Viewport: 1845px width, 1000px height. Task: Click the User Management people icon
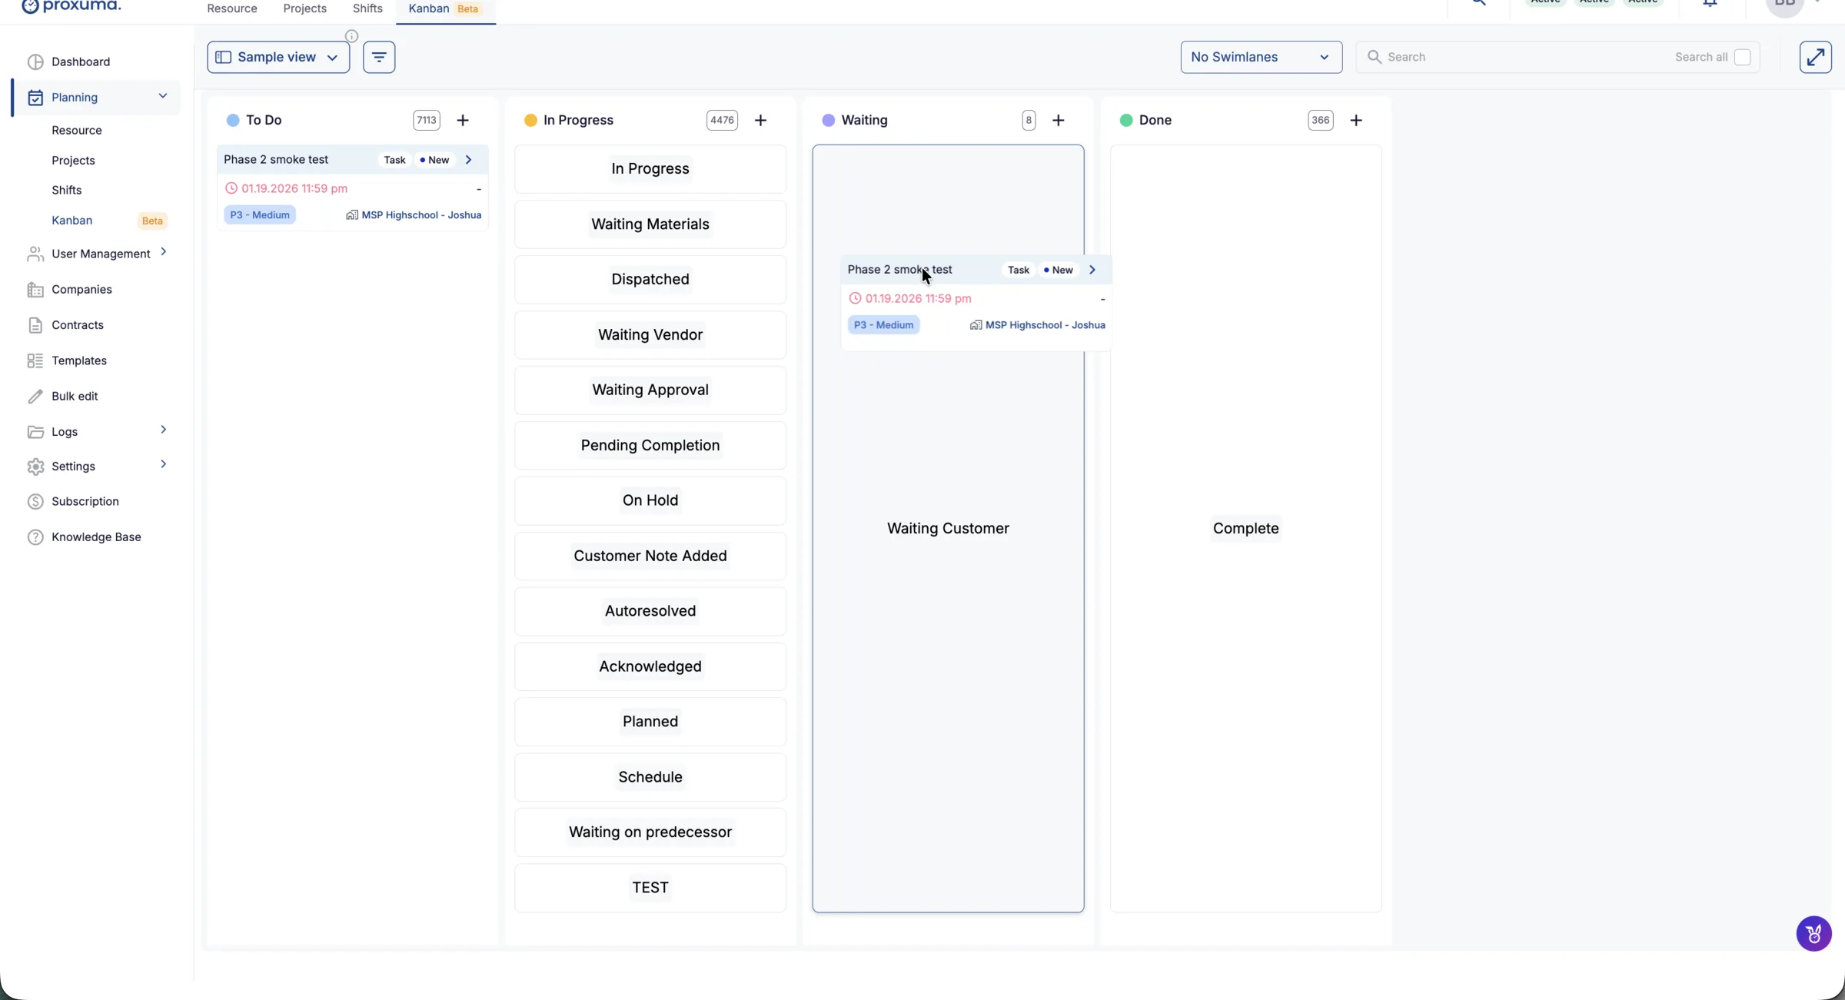click(35, 254)
